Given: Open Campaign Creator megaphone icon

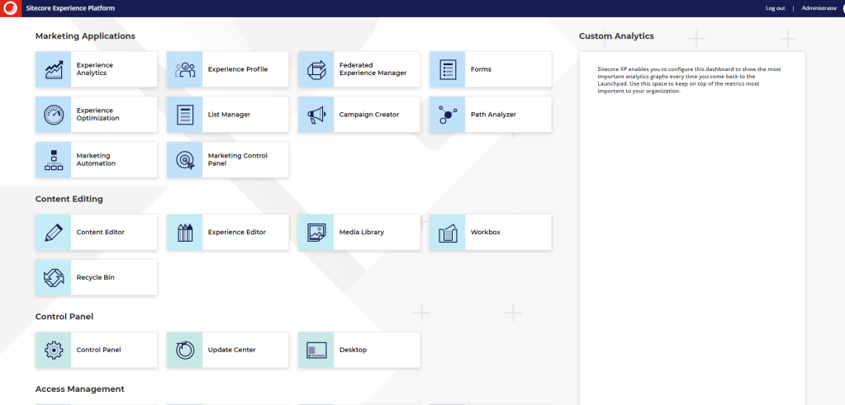Looking at the screenshot, I should (x=316, y=115).
